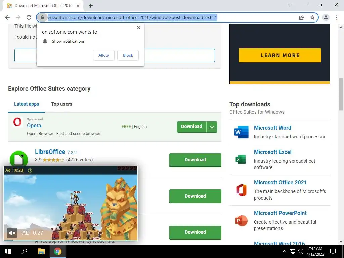Click the scrollbar up arrow
Viewport: 344px width, 258px height.
(x=341, y=27)
